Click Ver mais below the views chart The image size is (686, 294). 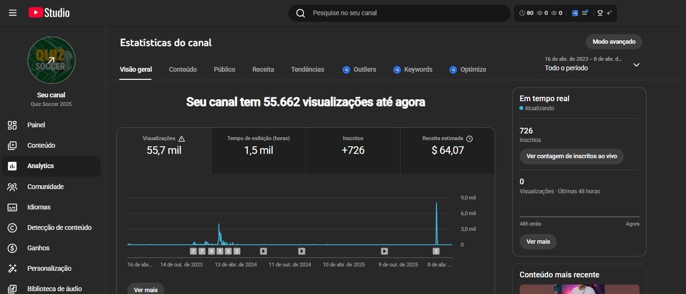click(146, 289)
